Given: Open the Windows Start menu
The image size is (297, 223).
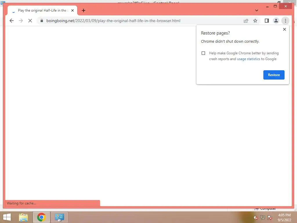Looking at the screenshot, I should coord(7,217).
